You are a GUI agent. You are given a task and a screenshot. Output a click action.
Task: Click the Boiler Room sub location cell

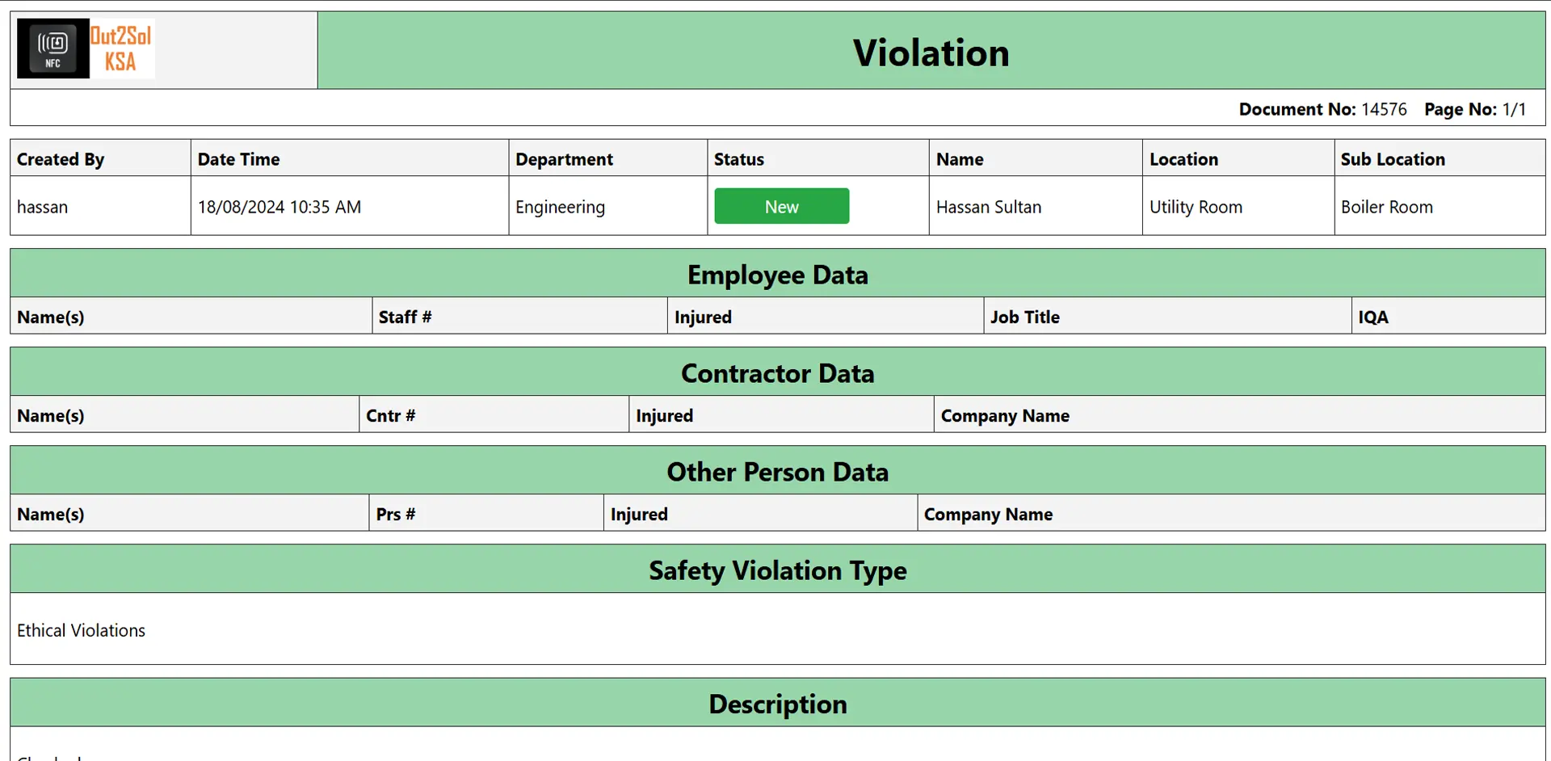pyautogui.click(x=1386, y=207)
